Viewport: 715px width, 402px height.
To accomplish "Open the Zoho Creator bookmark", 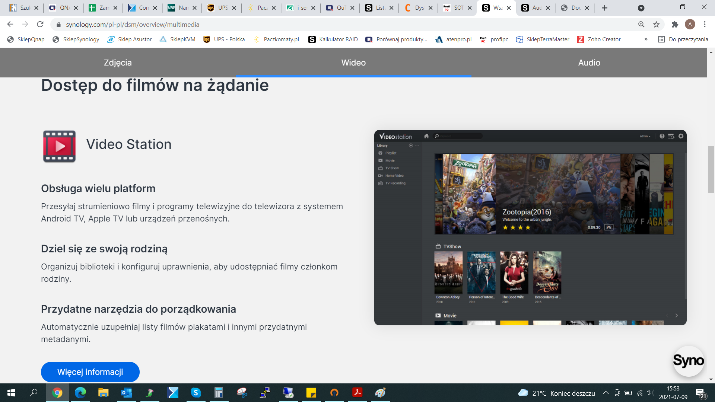I will tap(599, 39).
